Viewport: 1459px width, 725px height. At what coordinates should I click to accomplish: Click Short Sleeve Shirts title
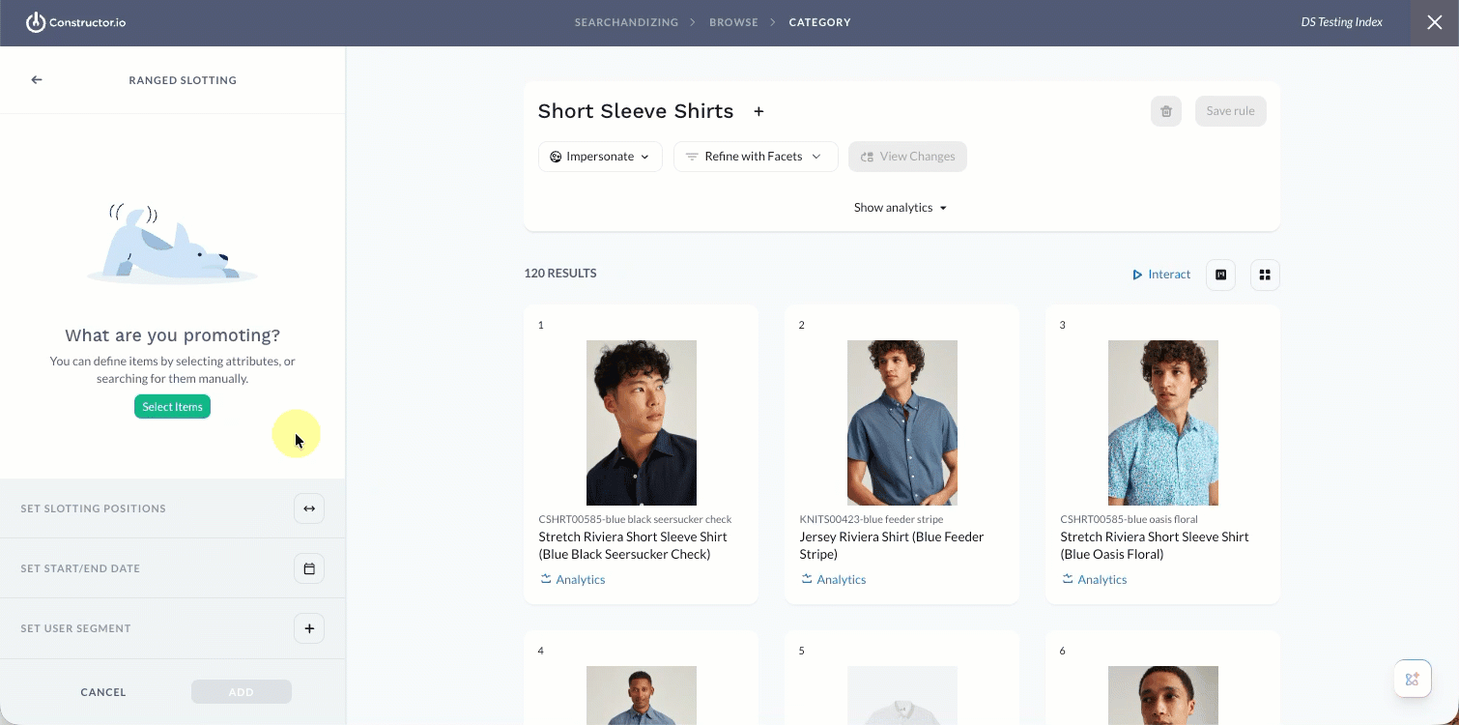coord(636,111)
